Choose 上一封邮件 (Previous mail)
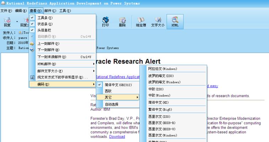This screenshot has height=142, width=269. click(x=62, y=44)
